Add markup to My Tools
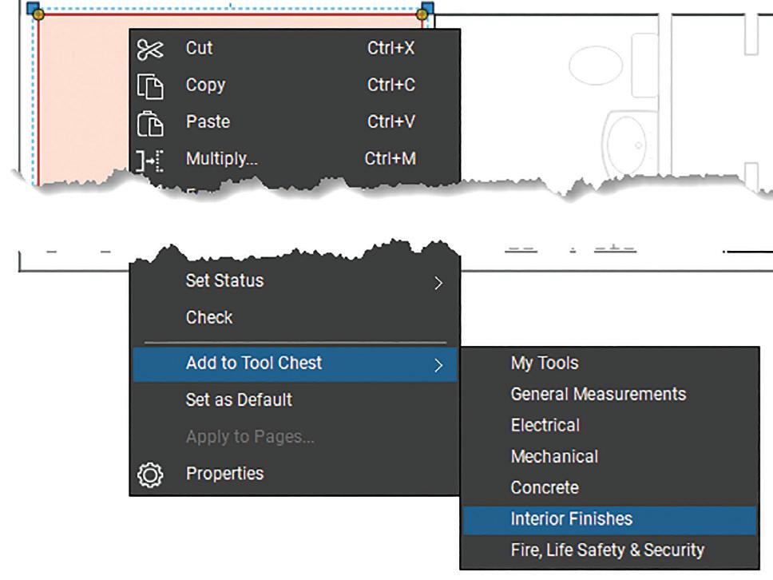This screenshot has width=773, height=580. 545,363
